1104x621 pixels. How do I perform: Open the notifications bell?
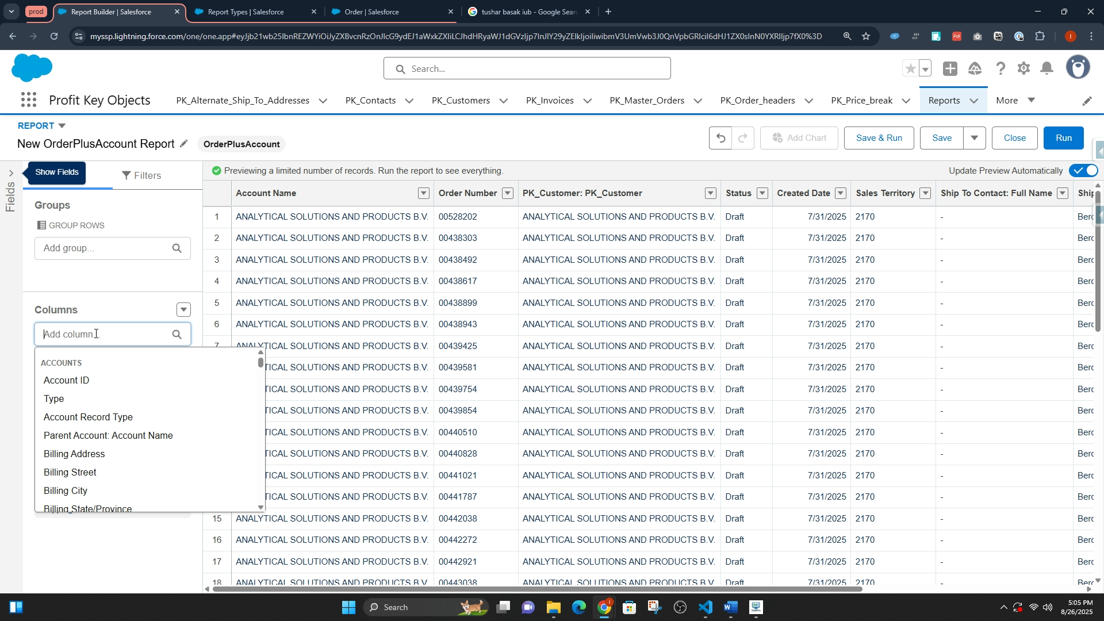[1048, 69]
